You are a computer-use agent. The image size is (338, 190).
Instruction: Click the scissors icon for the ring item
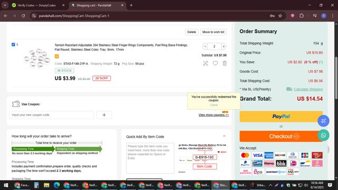205,63
